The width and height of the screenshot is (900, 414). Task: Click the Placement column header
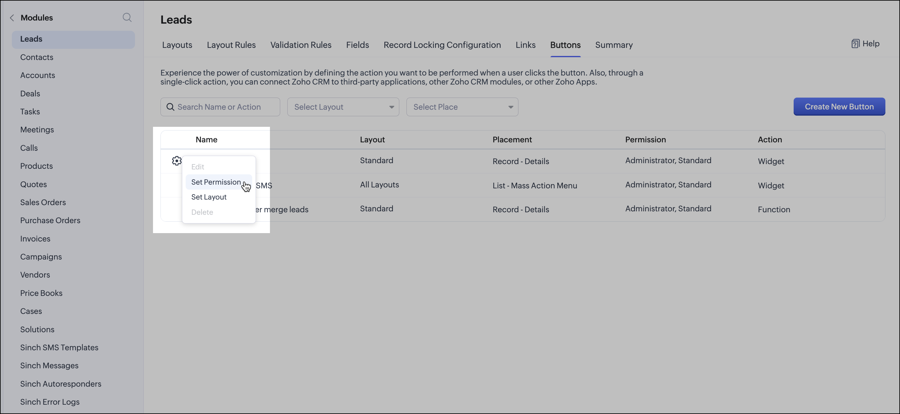tap(512, 140)
